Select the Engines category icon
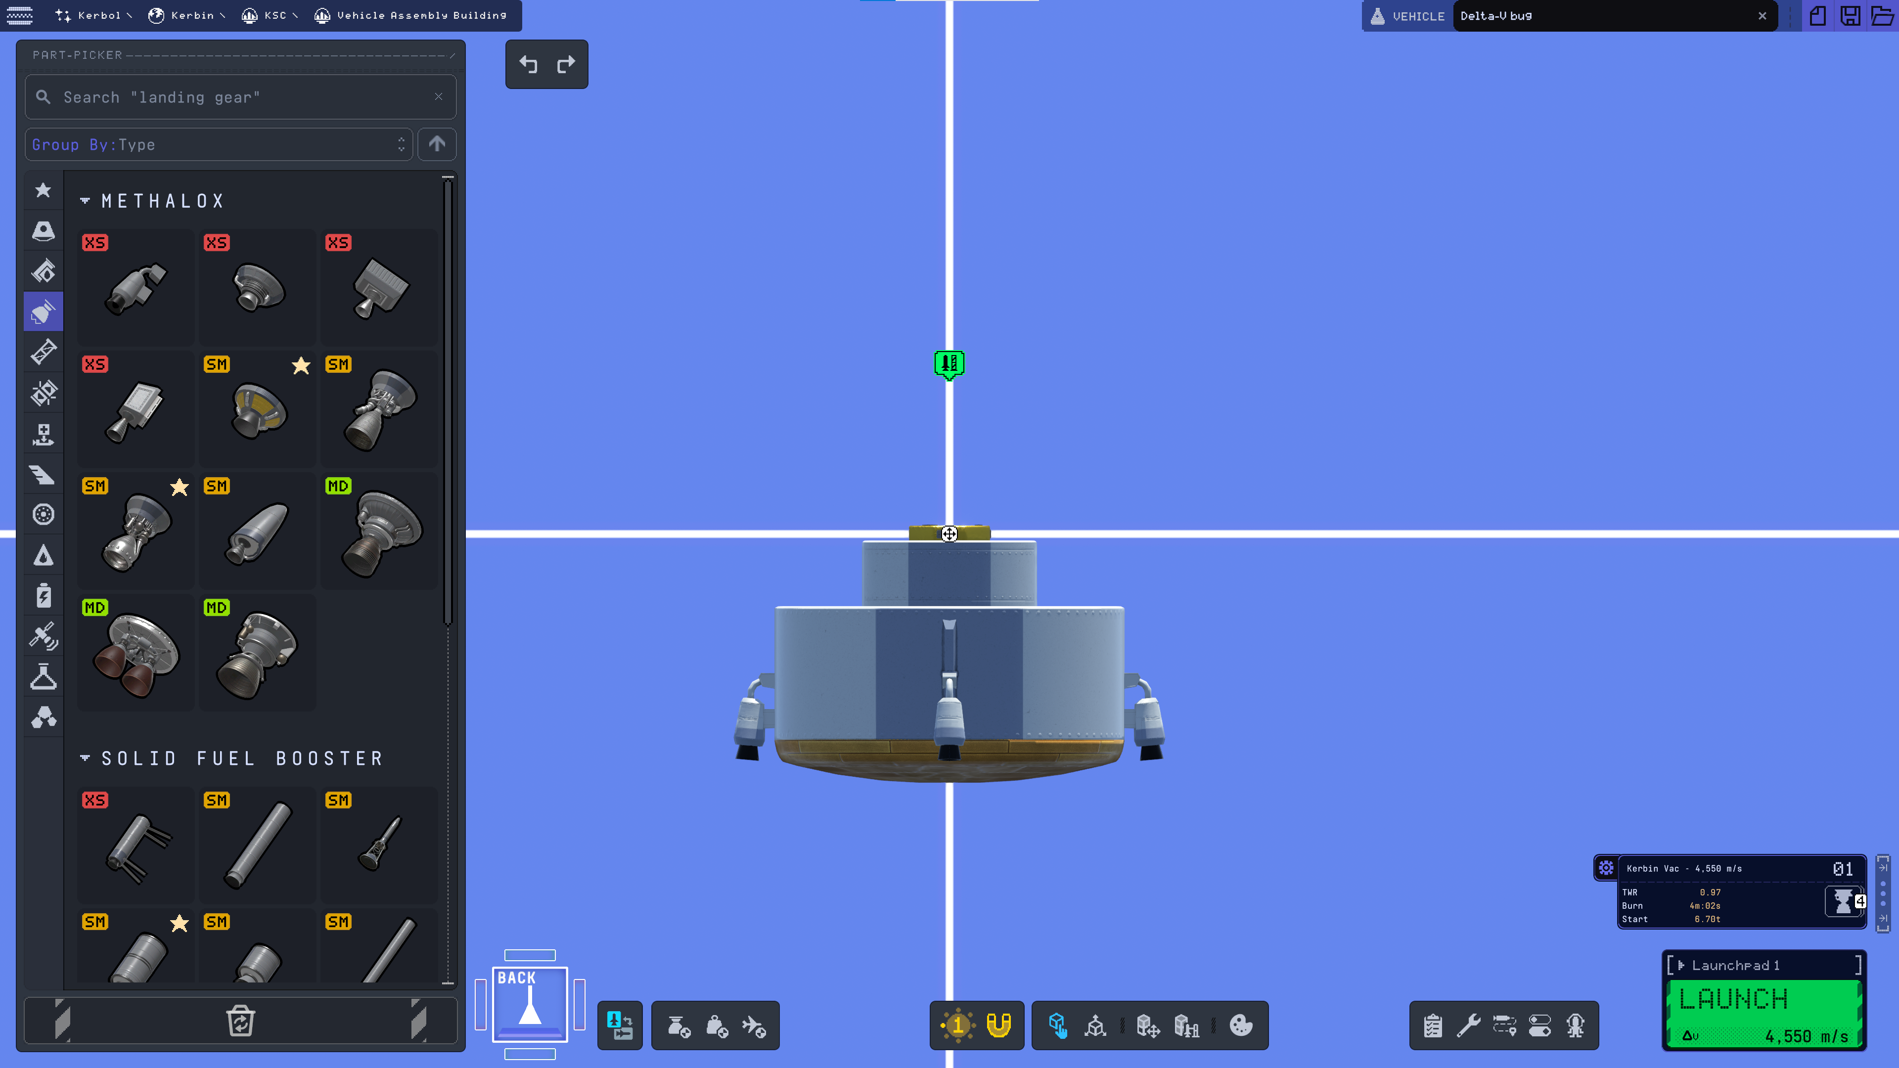This screenshot has width=1899, height=1068. click(x=44, y=312)
